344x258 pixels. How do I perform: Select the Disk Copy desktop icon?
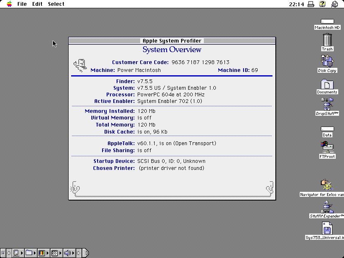[327, 61]
